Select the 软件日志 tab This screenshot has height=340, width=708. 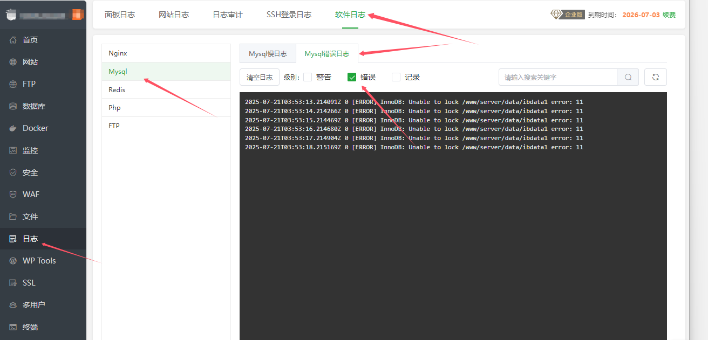pos(350,15)
